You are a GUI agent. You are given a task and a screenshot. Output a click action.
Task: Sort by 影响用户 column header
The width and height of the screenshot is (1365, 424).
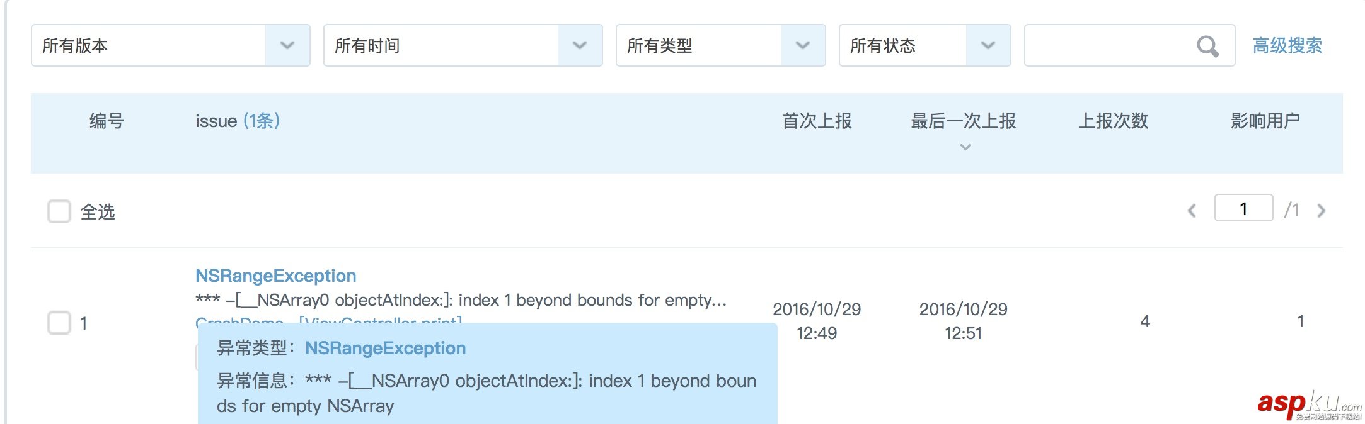(x=1265, y=121)
